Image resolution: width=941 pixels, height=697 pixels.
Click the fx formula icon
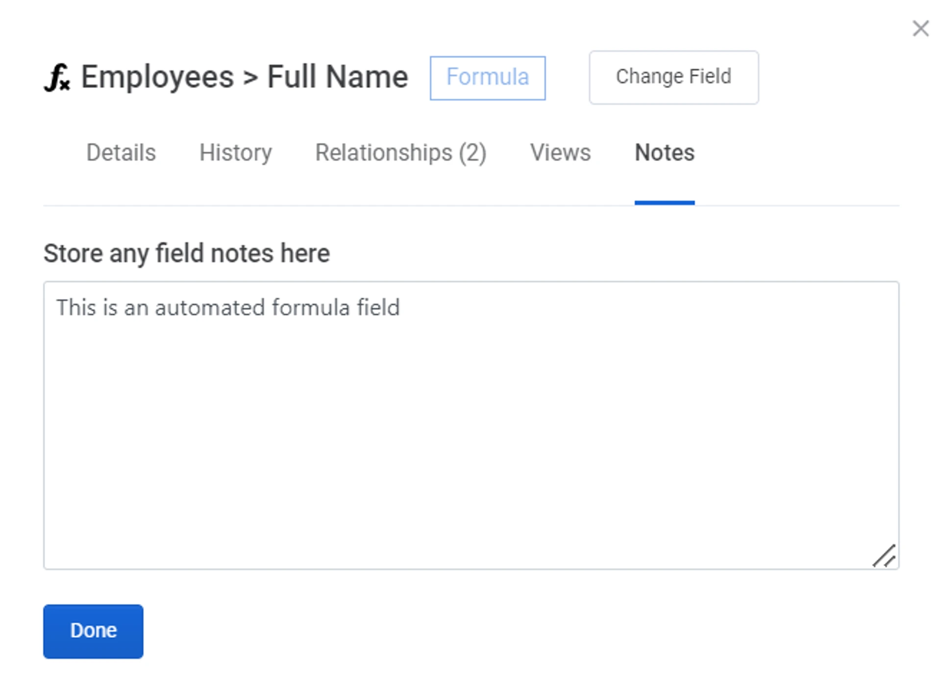click(57, 78)
